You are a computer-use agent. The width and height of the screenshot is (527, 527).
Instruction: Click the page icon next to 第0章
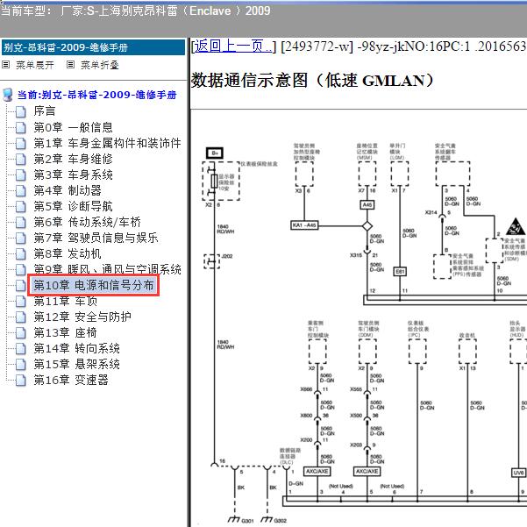point(21,127)
